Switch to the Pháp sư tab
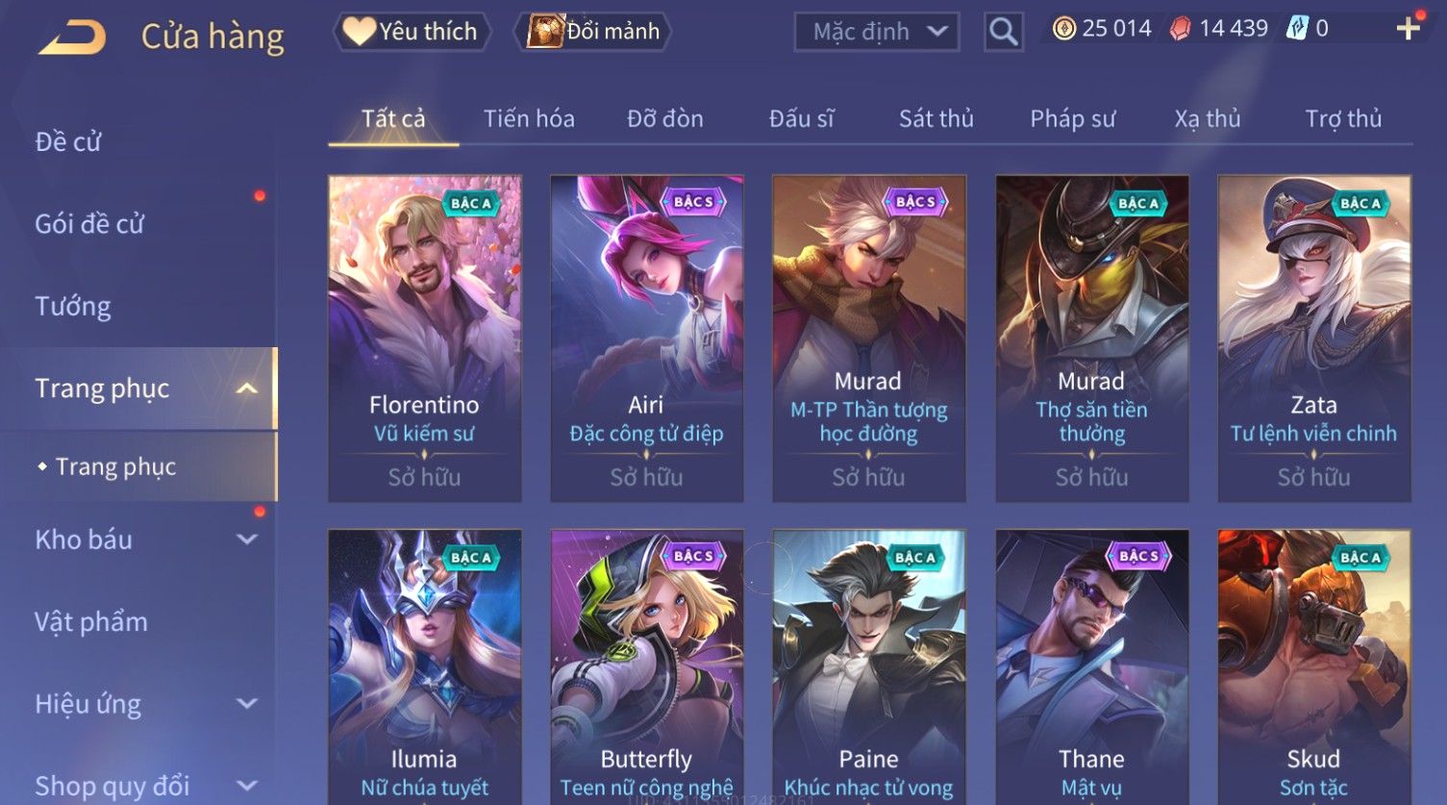 (x=1073, y=118)
